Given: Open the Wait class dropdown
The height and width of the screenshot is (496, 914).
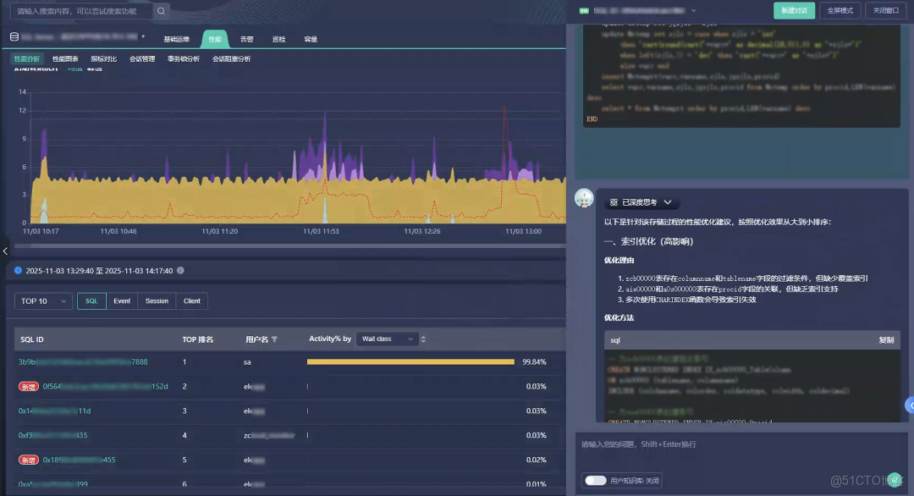Looking at the screenshot, I should coord(388,339).
